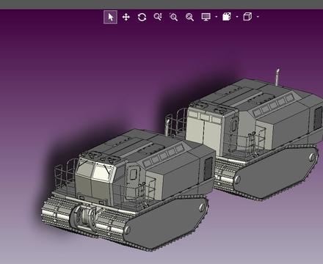This screenshot has width=323, height=264.
Task: Click the views (stacked pages) icon
Action: pos(227,17)
